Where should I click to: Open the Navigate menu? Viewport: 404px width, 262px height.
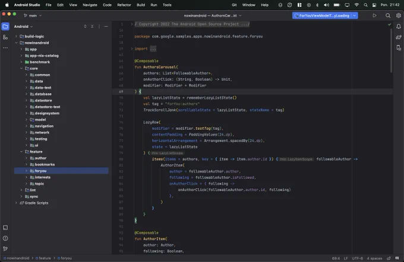pyautogui.click(x=90, y=5)
